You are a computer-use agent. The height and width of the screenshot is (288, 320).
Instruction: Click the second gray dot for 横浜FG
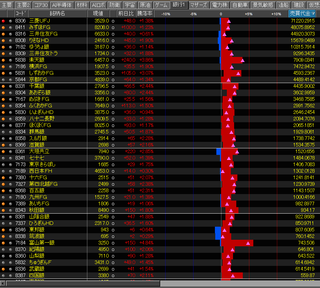click(11, 67)
